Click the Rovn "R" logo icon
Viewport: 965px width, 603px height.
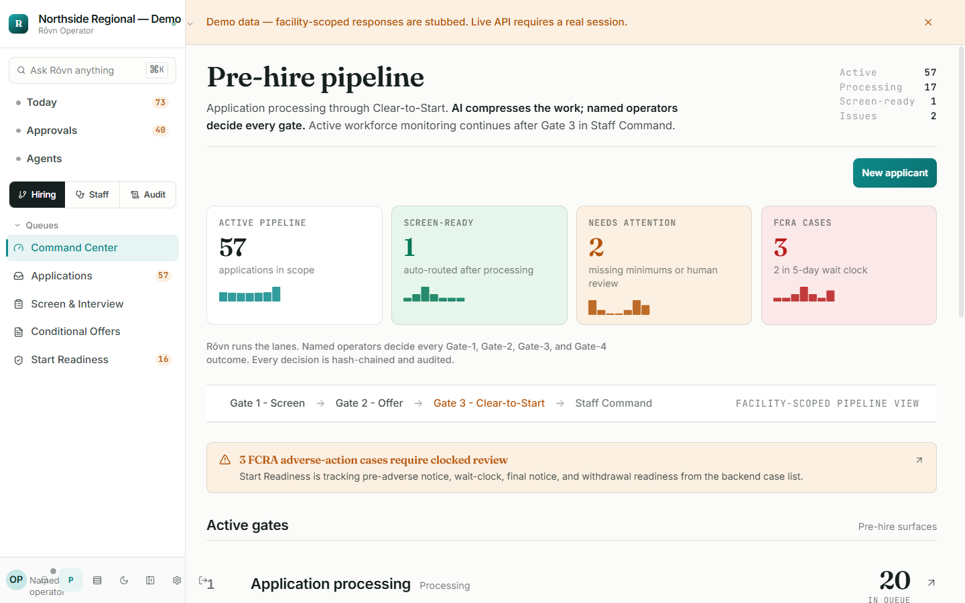click(18, 23)
